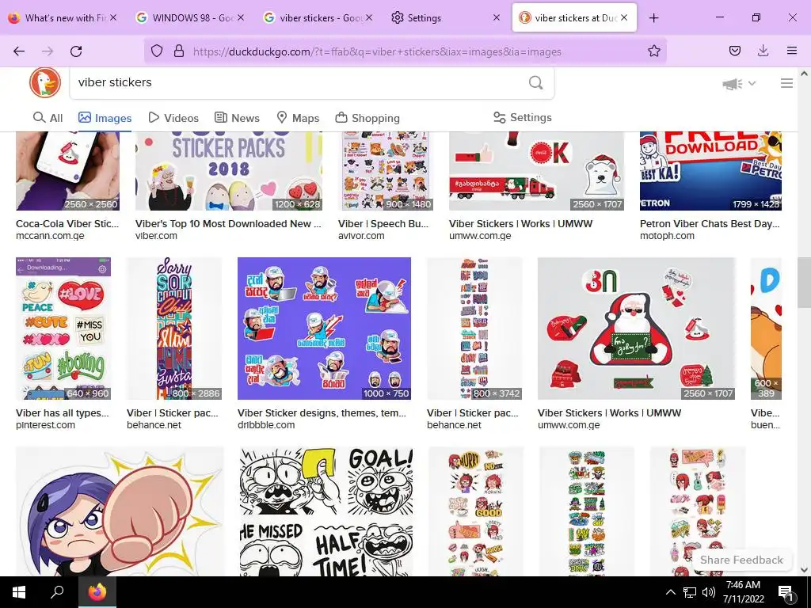The height and width of the screenshot is (608, 811).
Task: Open Sticker Packs 2018 image
Action: click(229, 171)
